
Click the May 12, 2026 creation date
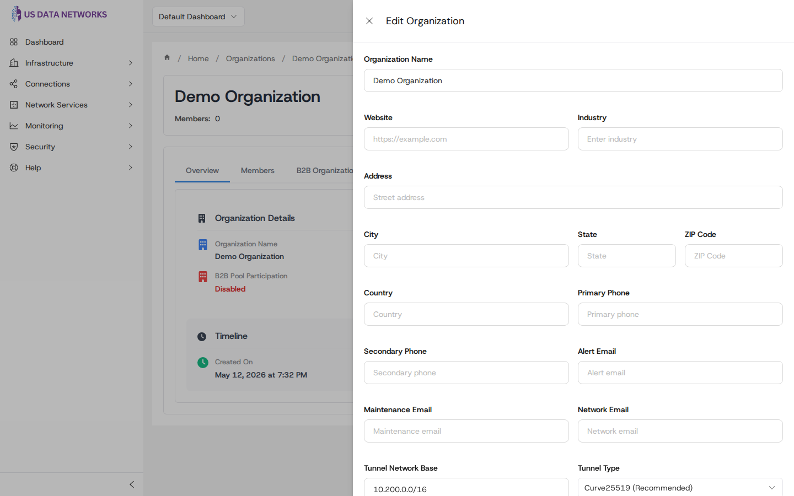261,375
